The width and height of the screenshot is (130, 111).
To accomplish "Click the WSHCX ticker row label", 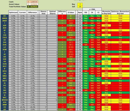I will [5, 100].
